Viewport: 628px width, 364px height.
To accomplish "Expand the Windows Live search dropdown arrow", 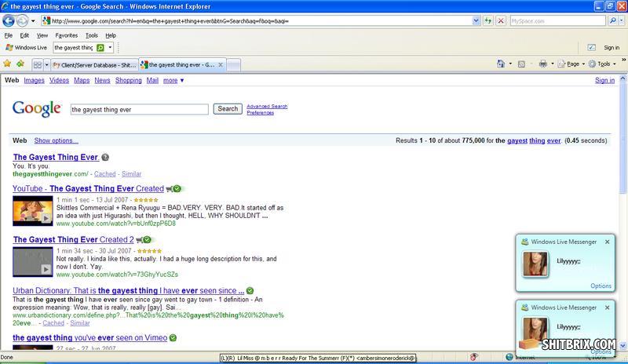I will click(x=110, y=48).
